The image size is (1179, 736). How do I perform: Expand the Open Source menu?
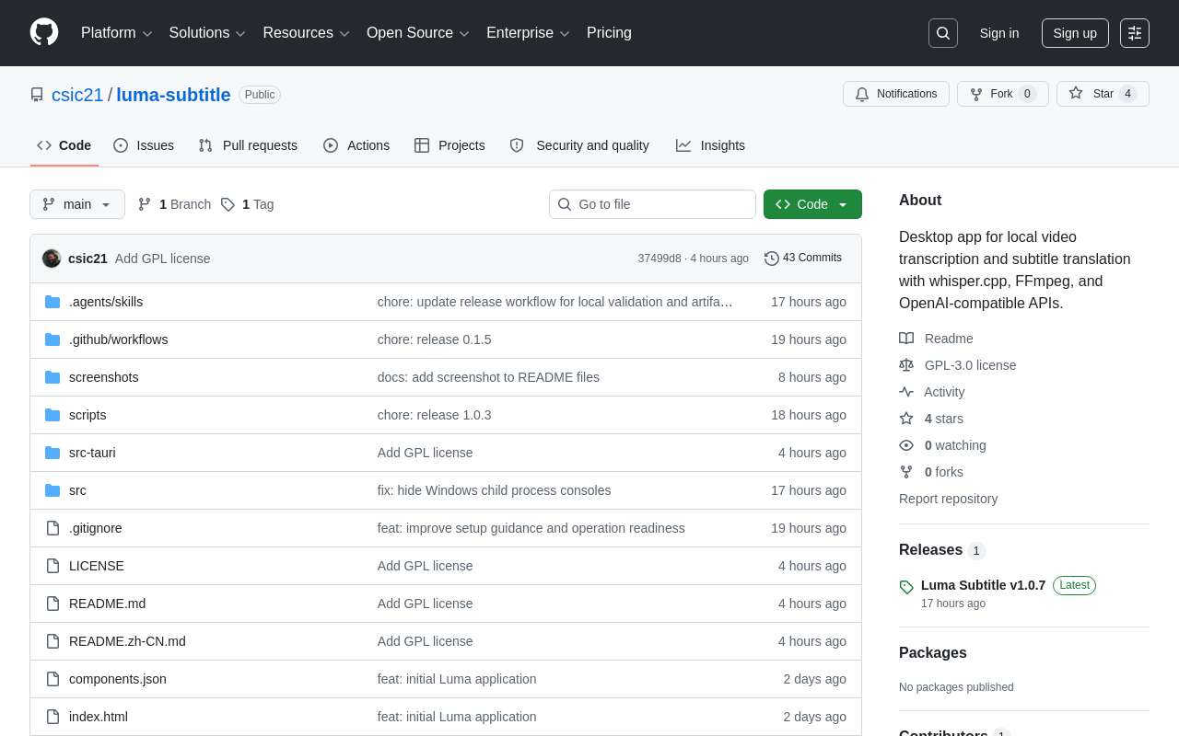[418, 33]
